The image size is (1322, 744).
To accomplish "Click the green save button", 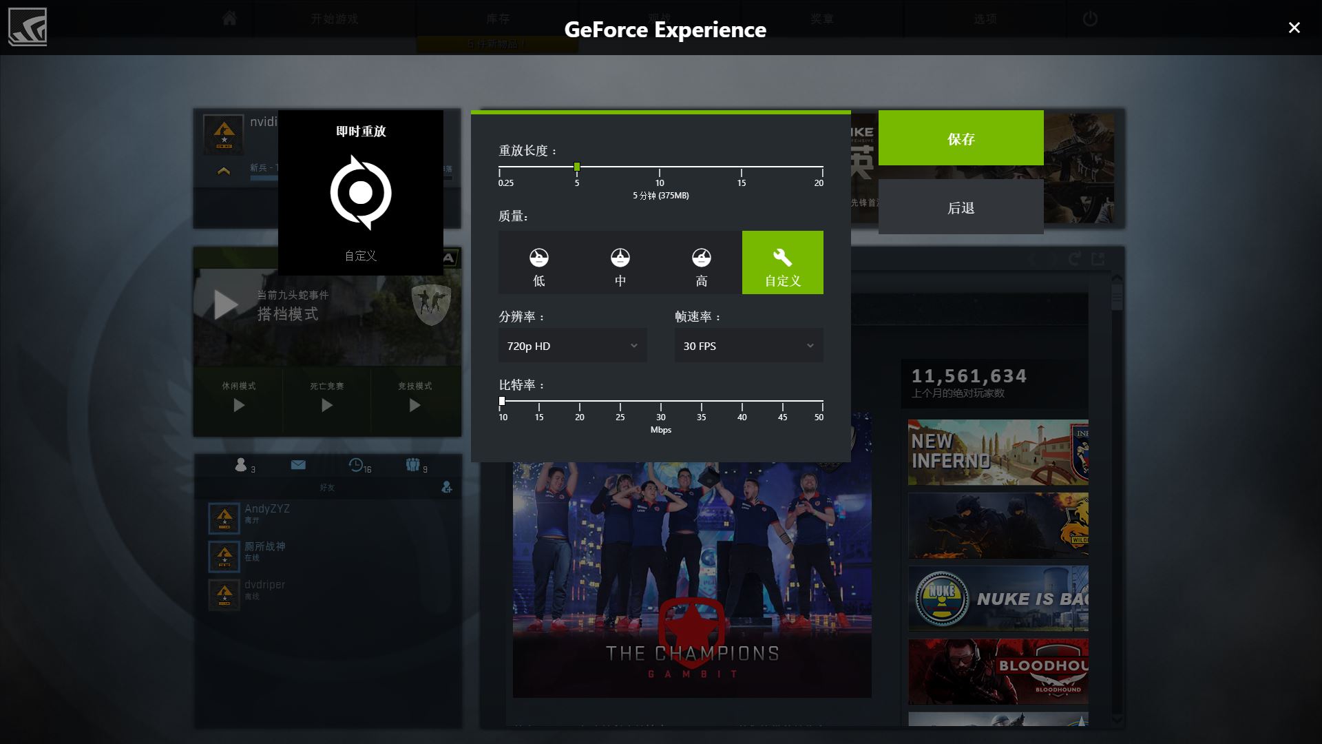I will (x=961, y=138).
